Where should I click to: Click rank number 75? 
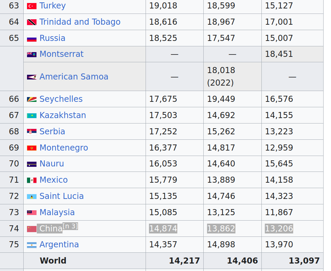tap(14, 245)
